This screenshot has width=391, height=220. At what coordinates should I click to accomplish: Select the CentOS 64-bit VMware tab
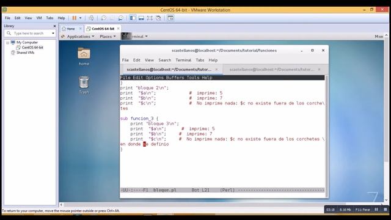(x=103, y=29)
